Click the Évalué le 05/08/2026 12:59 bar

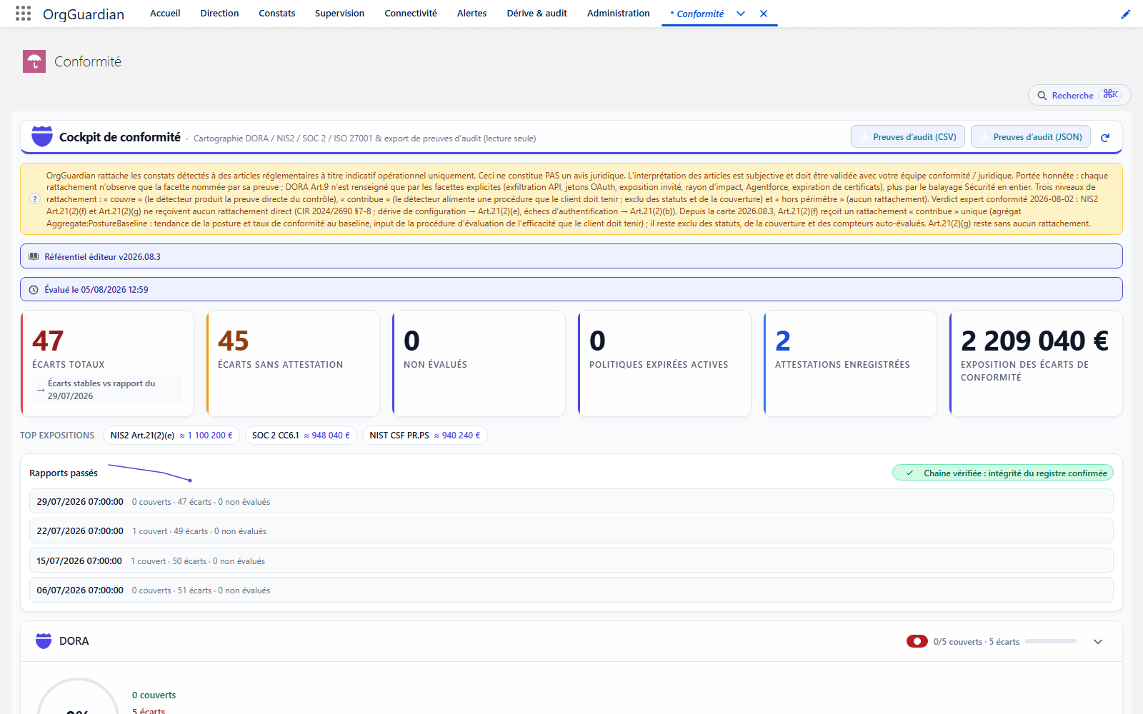click(x=571, y=289)
